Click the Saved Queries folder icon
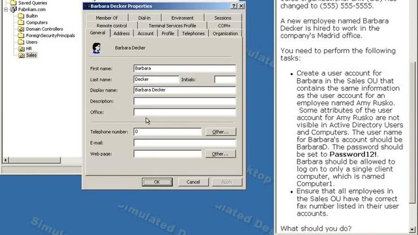The width and height of the screenshot is (418, 235). tap(13, 3)
